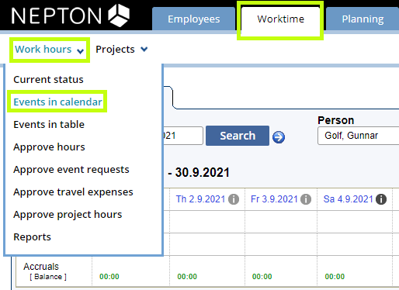Open info icon for Th 2.9.2021
Image resolution: width=399 pixels, height=290 pixels.
click(234, 199)
